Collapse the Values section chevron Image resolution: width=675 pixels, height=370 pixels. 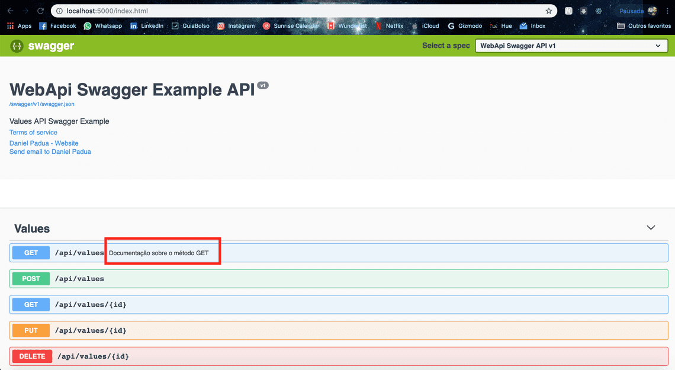click(x=651, y=227)
